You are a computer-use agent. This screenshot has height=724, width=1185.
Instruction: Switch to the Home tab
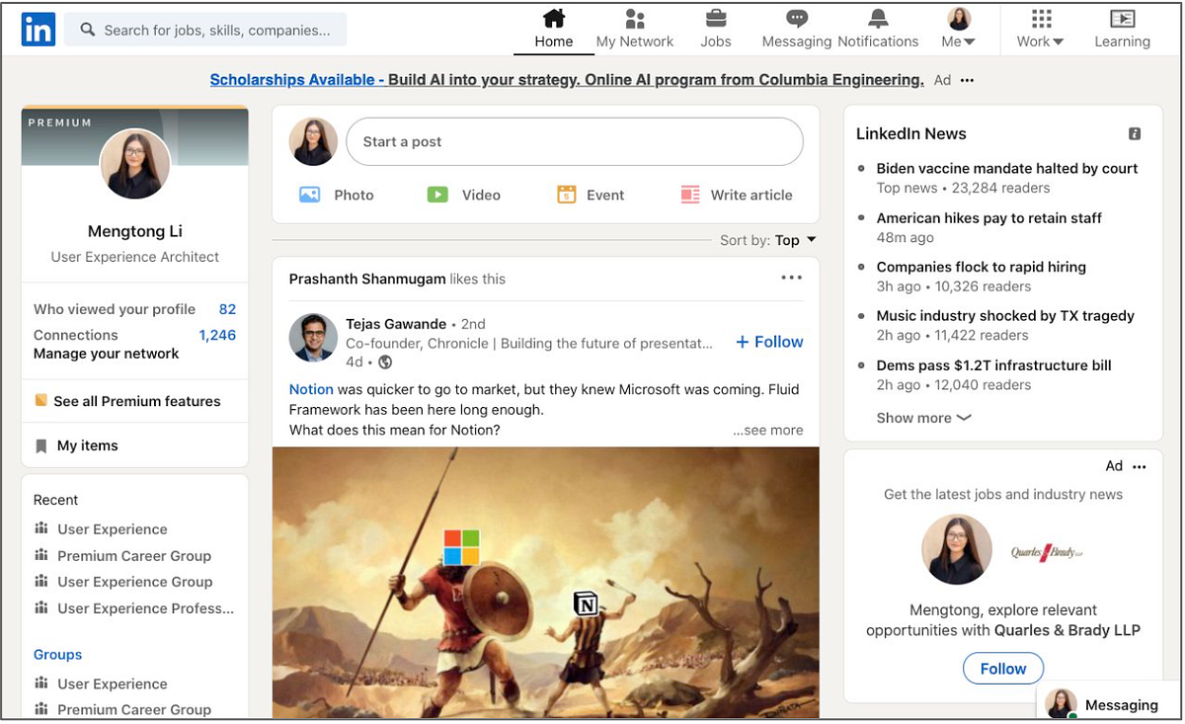pos(553,29)
